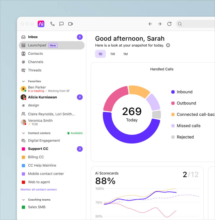Open the messages icon in the top toolbar
Viewport: 215px width, 220px height.
[61, 24]
